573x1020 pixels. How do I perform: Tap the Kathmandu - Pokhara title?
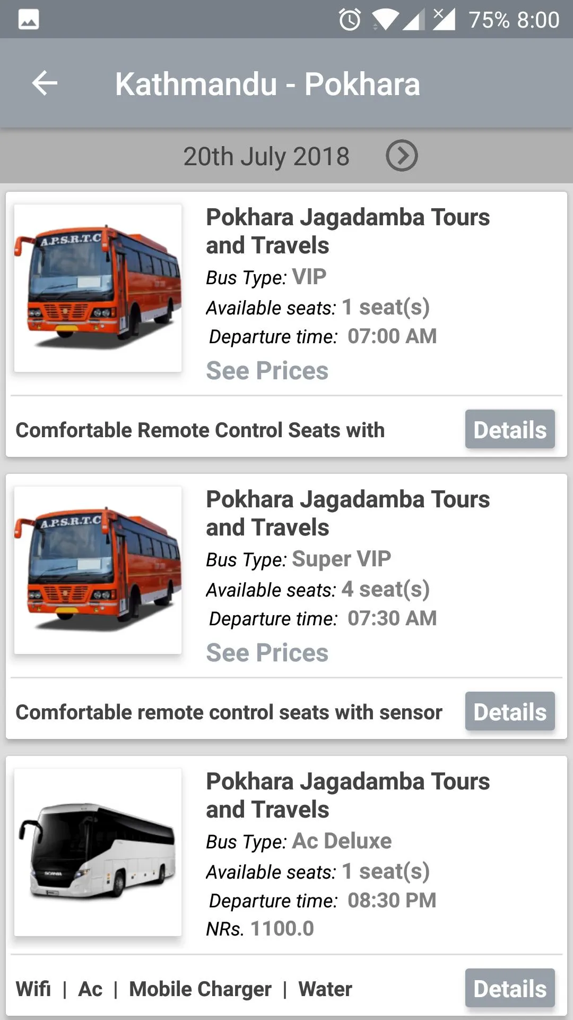point(267,84)
